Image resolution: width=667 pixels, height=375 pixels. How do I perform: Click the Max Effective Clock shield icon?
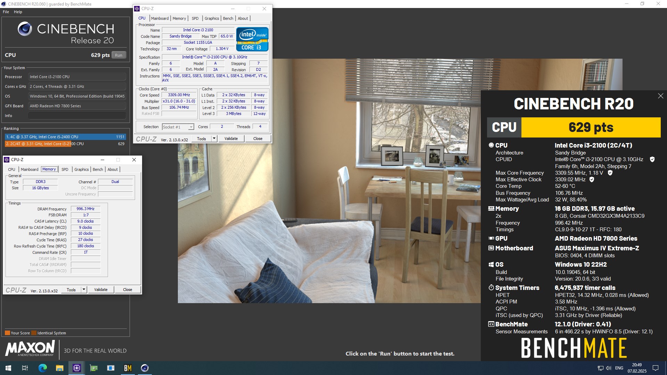tap(592, 180)
